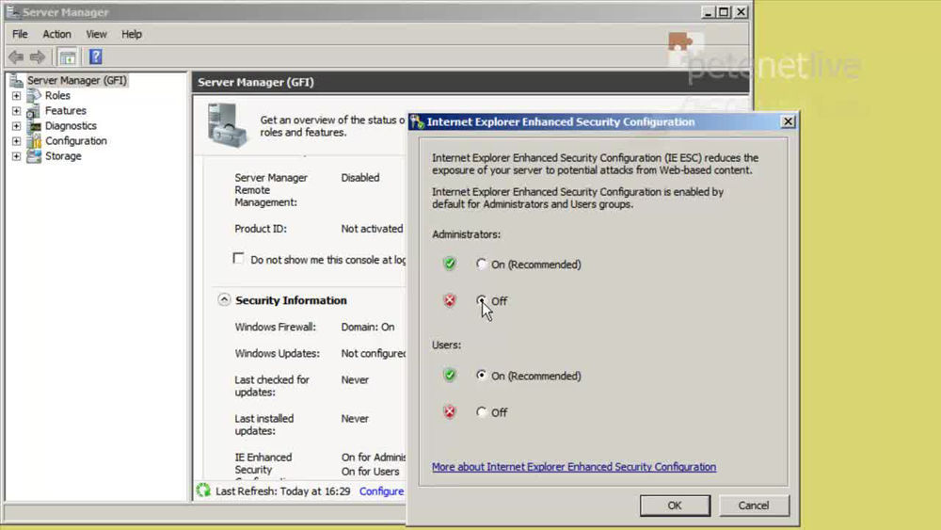
Task: Expand the Storage tree node
Action: 16,156
